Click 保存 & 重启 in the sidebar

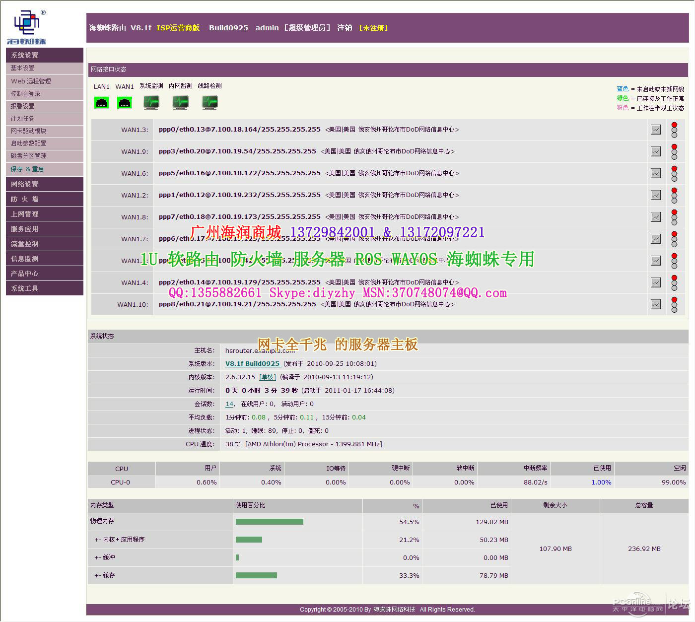pos(45,169)
